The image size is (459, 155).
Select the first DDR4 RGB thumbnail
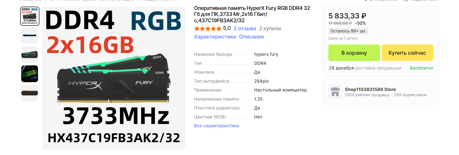tap(30, 16)
